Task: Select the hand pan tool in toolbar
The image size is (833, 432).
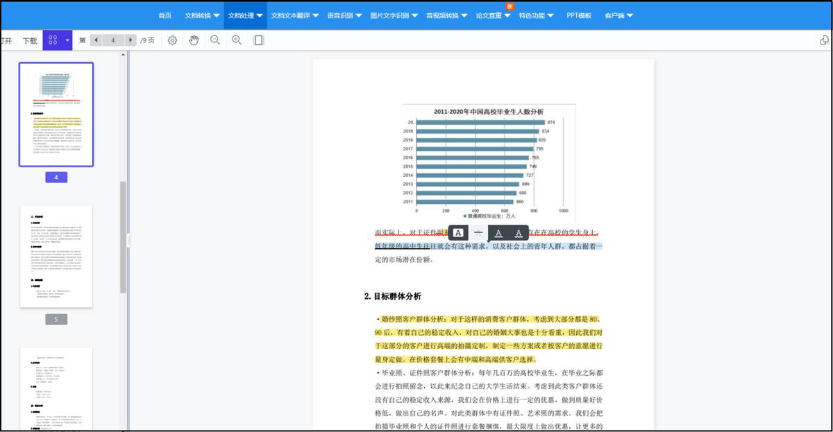Action: click(x=194, y=40)
